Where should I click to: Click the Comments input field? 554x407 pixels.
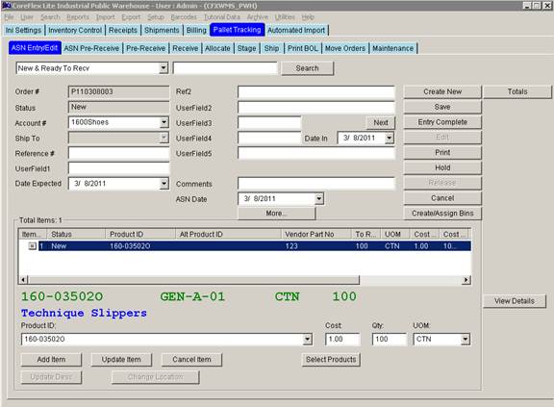click(316, 184)
